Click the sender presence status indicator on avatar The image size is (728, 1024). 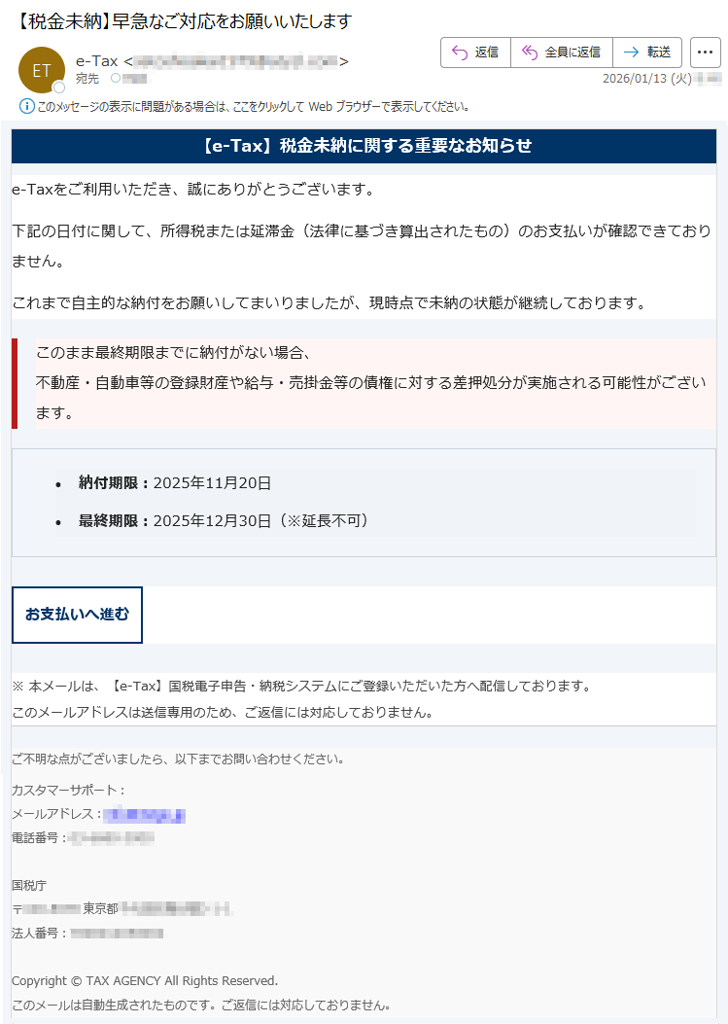coord(58,87)
